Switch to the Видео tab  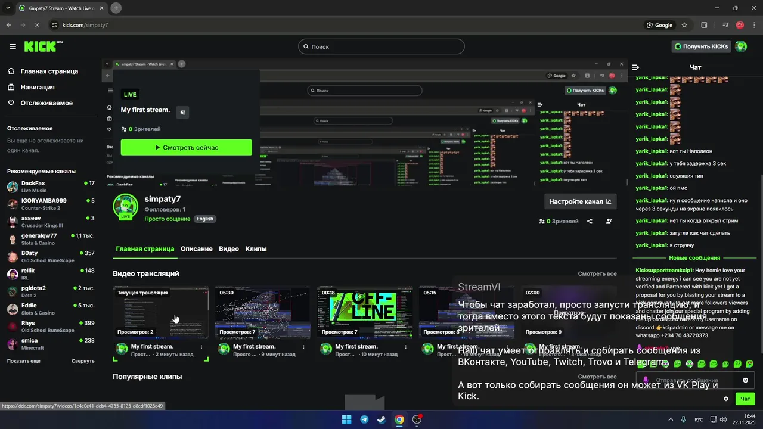[x=229, y=249]
